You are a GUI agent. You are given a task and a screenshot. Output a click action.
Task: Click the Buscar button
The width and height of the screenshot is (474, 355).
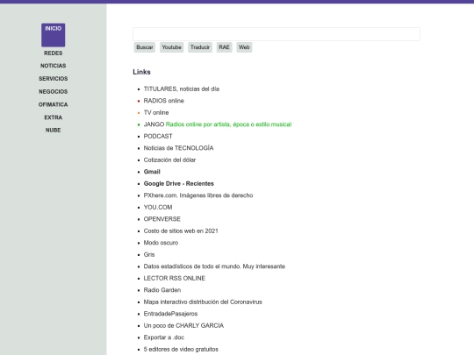pyautogui.click(x=145, y=47)
